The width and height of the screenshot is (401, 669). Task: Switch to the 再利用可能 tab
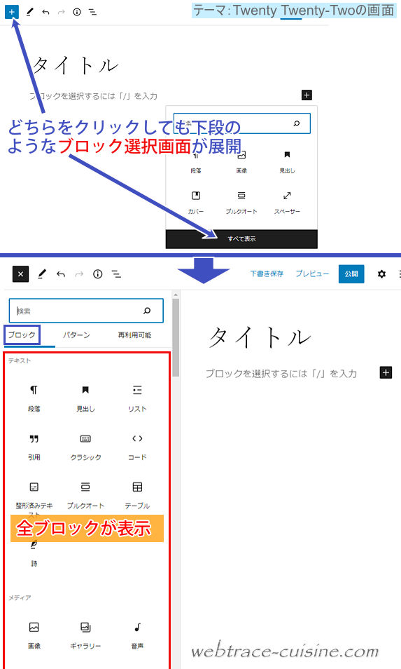(134, 335)
